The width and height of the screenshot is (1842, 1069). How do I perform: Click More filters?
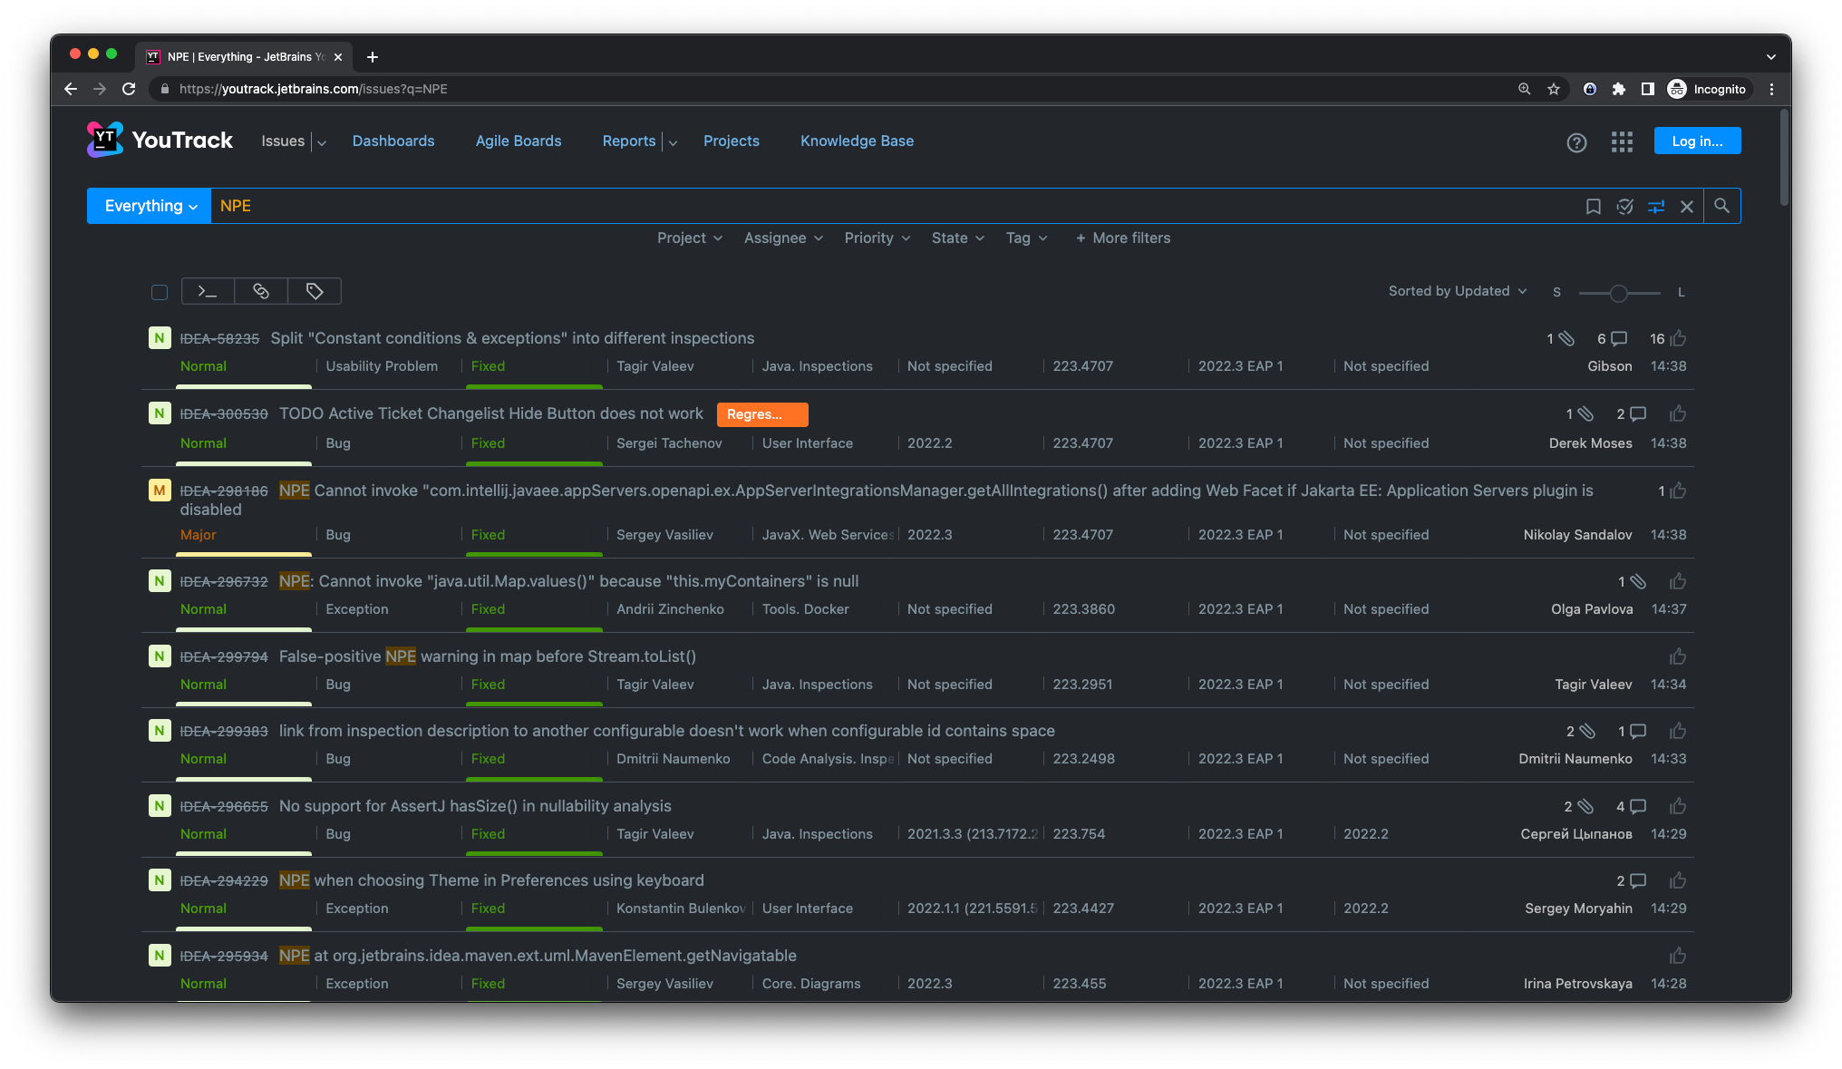point(1123,238)
